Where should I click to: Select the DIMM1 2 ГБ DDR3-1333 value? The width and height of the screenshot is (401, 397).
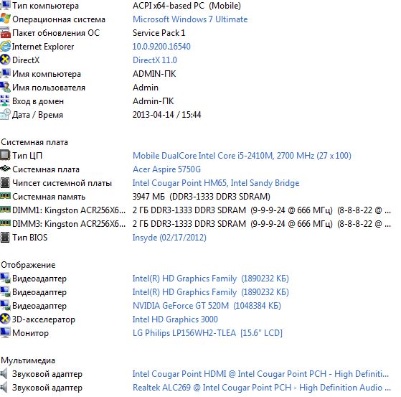[x=262, y=210]
